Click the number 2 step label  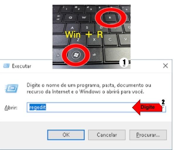163,102
